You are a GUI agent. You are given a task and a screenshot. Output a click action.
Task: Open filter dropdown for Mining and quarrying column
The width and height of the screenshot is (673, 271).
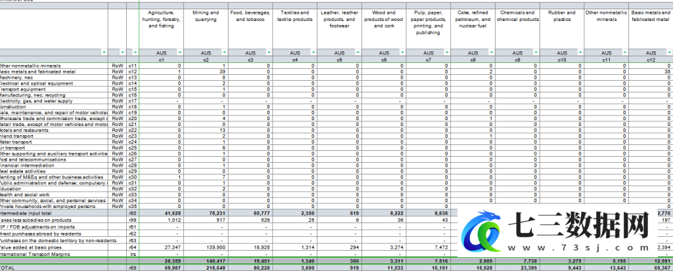pos(225,52)
